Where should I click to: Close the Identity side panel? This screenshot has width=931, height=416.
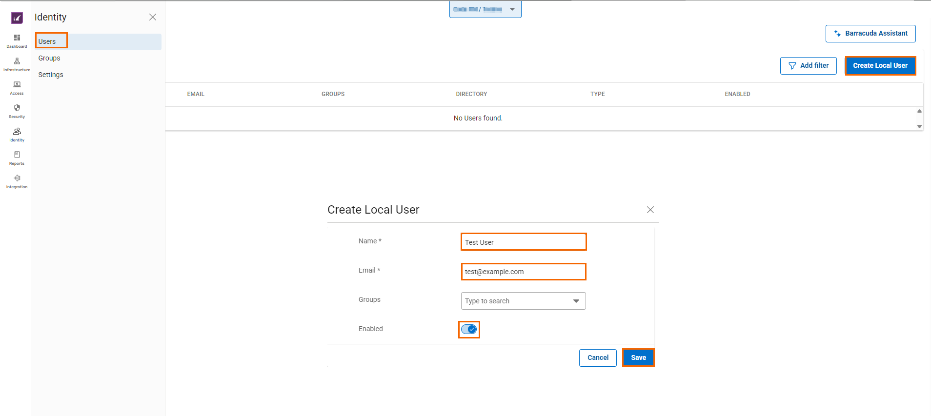click(x=153, y=17)
